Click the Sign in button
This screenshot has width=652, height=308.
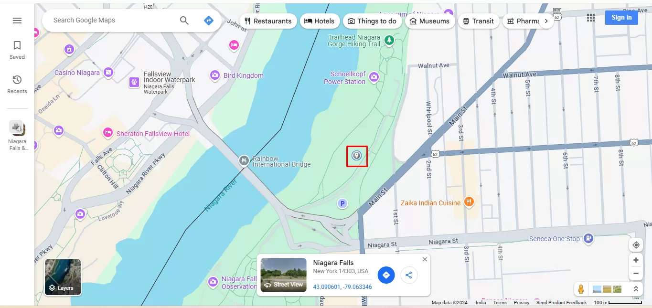point(621,17)
